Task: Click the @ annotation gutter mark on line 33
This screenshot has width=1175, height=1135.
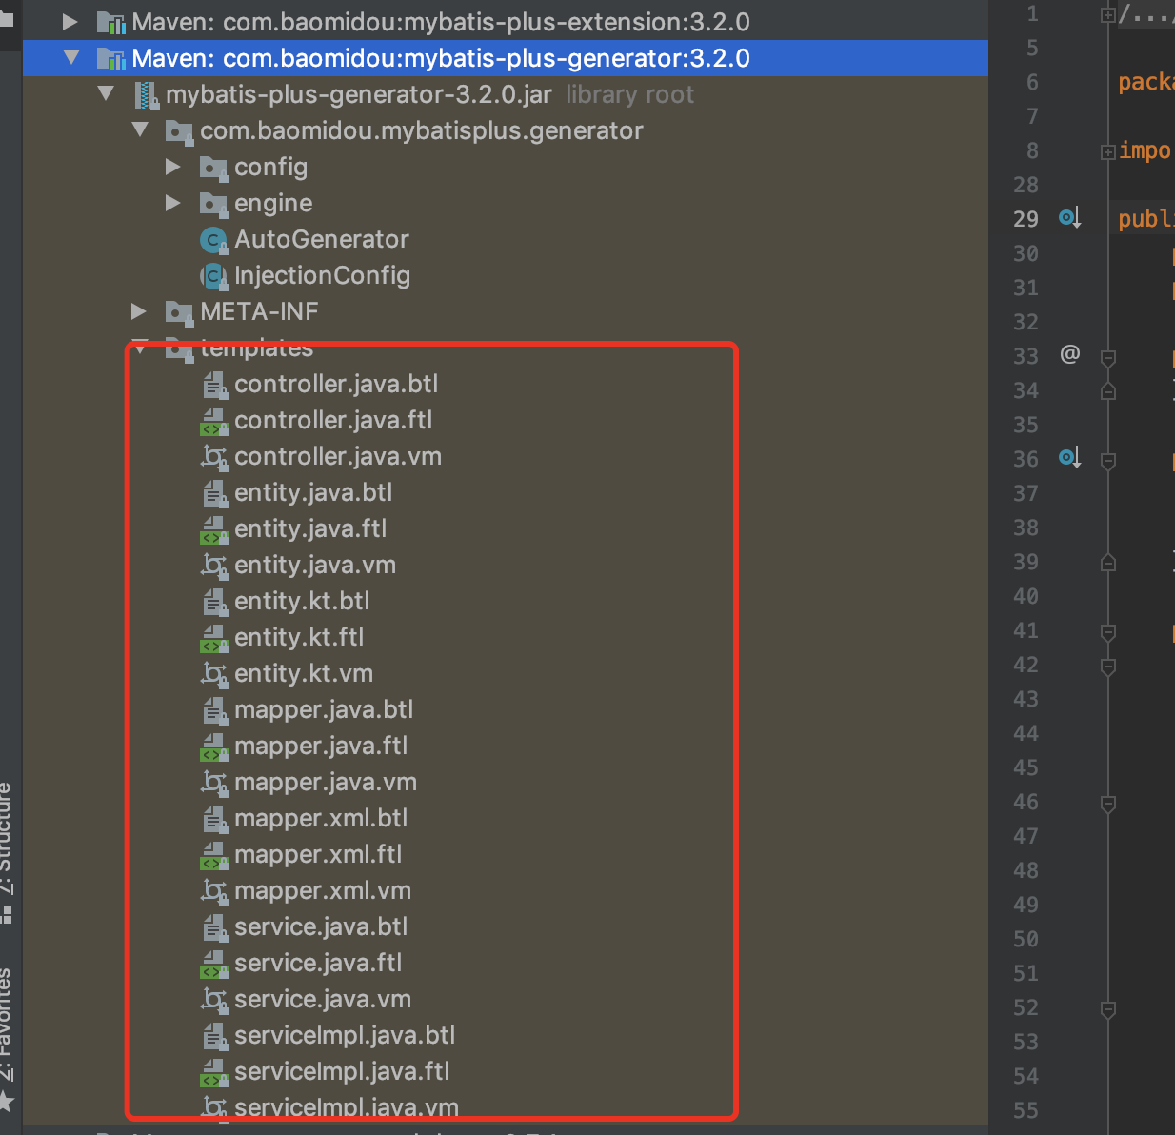Action: tap(1069, 354)
